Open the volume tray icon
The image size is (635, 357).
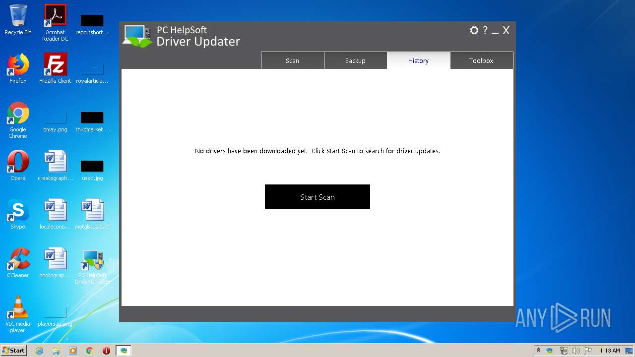(576, 351)
